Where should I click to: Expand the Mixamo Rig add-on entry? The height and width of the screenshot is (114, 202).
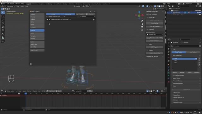47,20
